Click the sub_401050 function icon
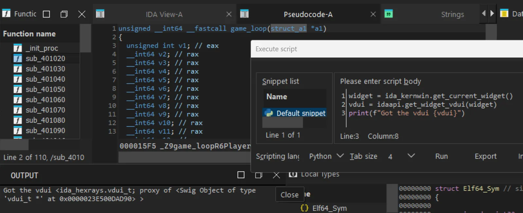This screenshot has height=213, width=523. click(x=18, y=90)
